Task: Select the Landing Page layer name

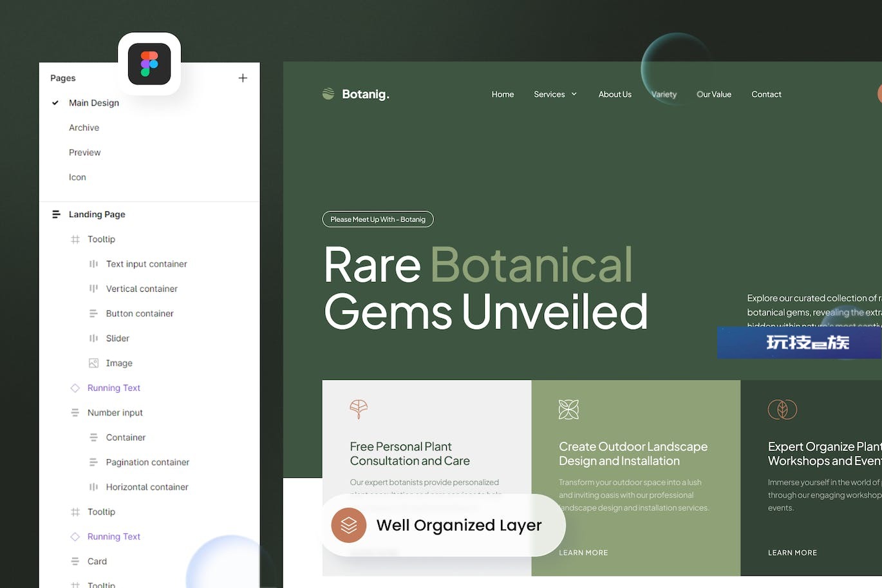Action: point(97,214)
